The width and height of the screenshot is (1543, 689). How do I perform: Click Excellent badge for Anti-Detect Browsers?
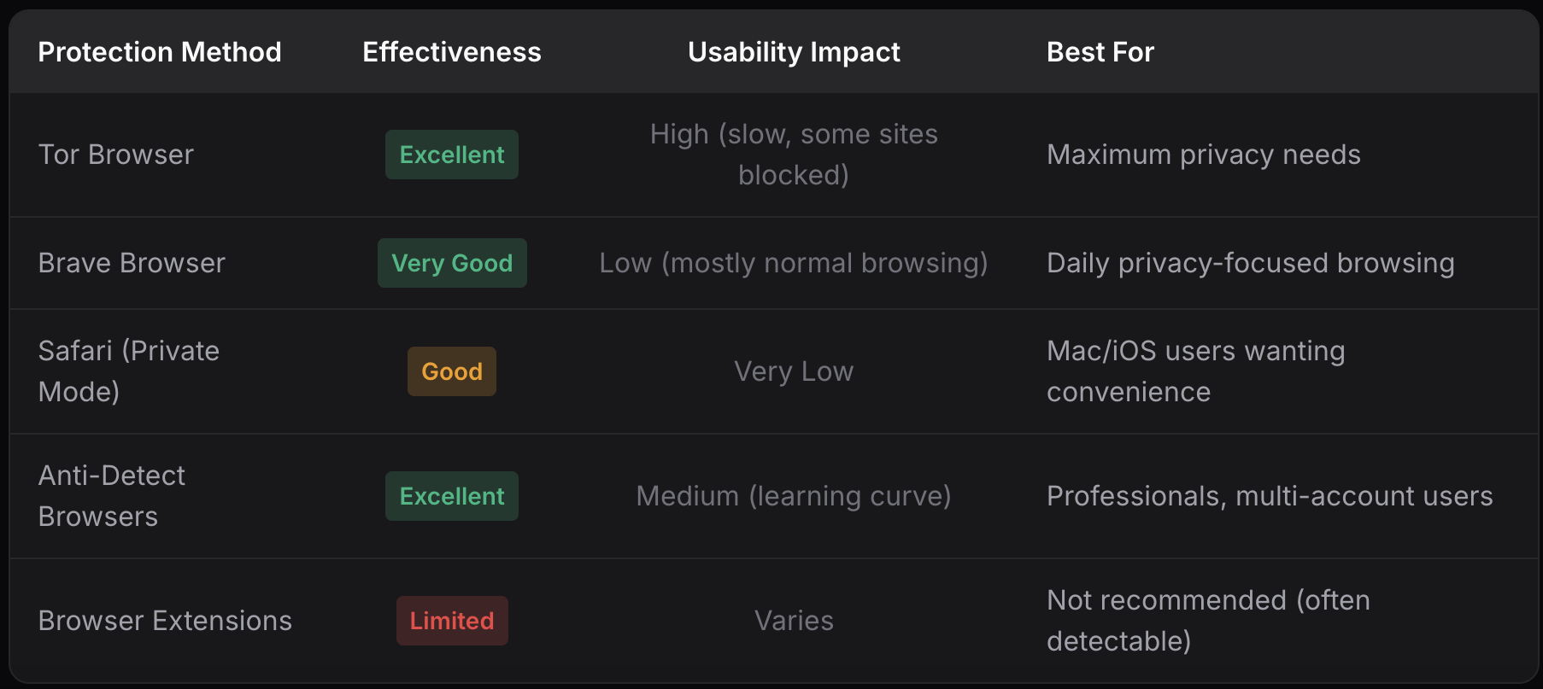coord(451,496)
